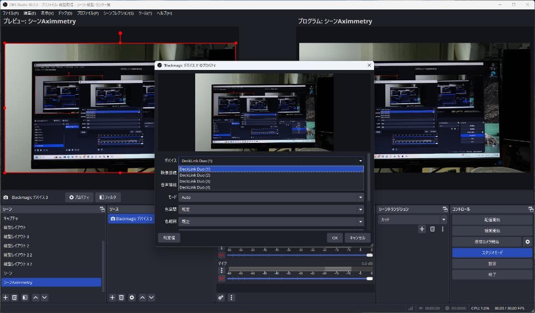
Task: Move the selected source up
Action: [142, 298]
